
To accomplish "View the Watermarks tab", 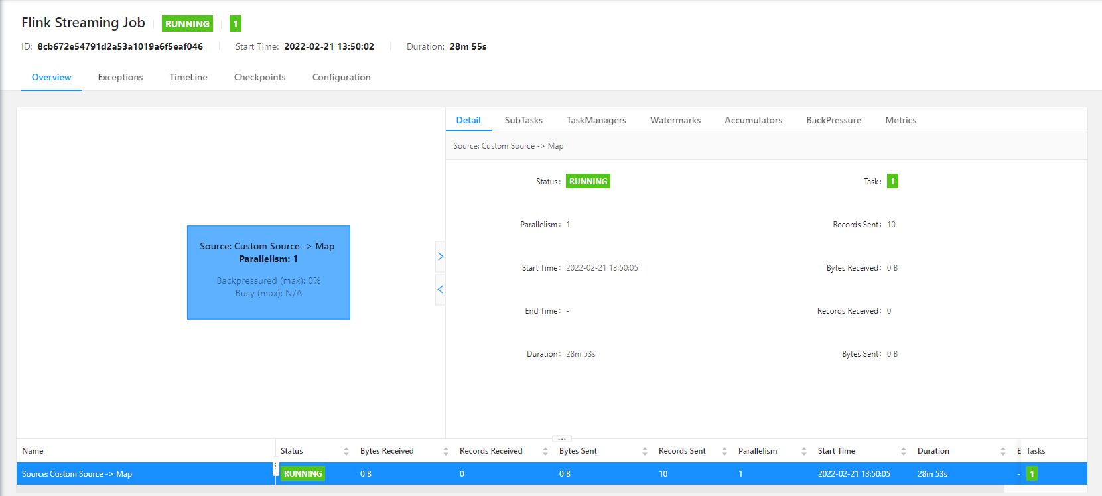I will click(675, 120).
